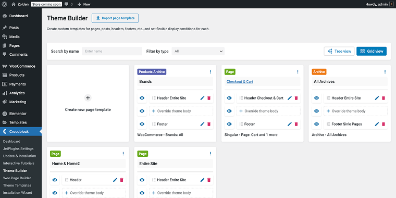Edit Header Entire Site in All Archives card
The width and height of the screenshot is (396, 198).
pos(377,98)
